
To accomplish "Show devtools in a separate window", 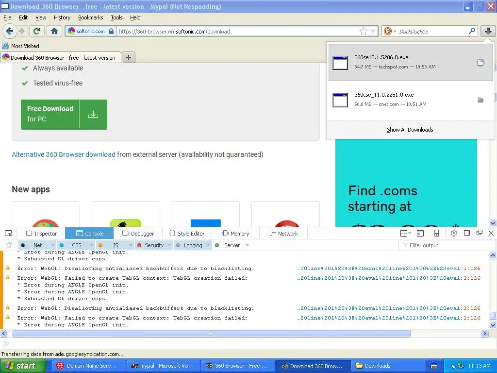I will 479,233.
